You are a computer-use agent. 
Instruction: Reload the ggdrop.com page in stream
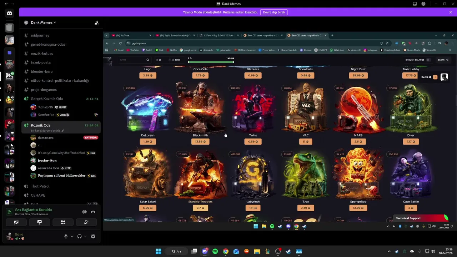pyautogui.click(x=120, y=43)
